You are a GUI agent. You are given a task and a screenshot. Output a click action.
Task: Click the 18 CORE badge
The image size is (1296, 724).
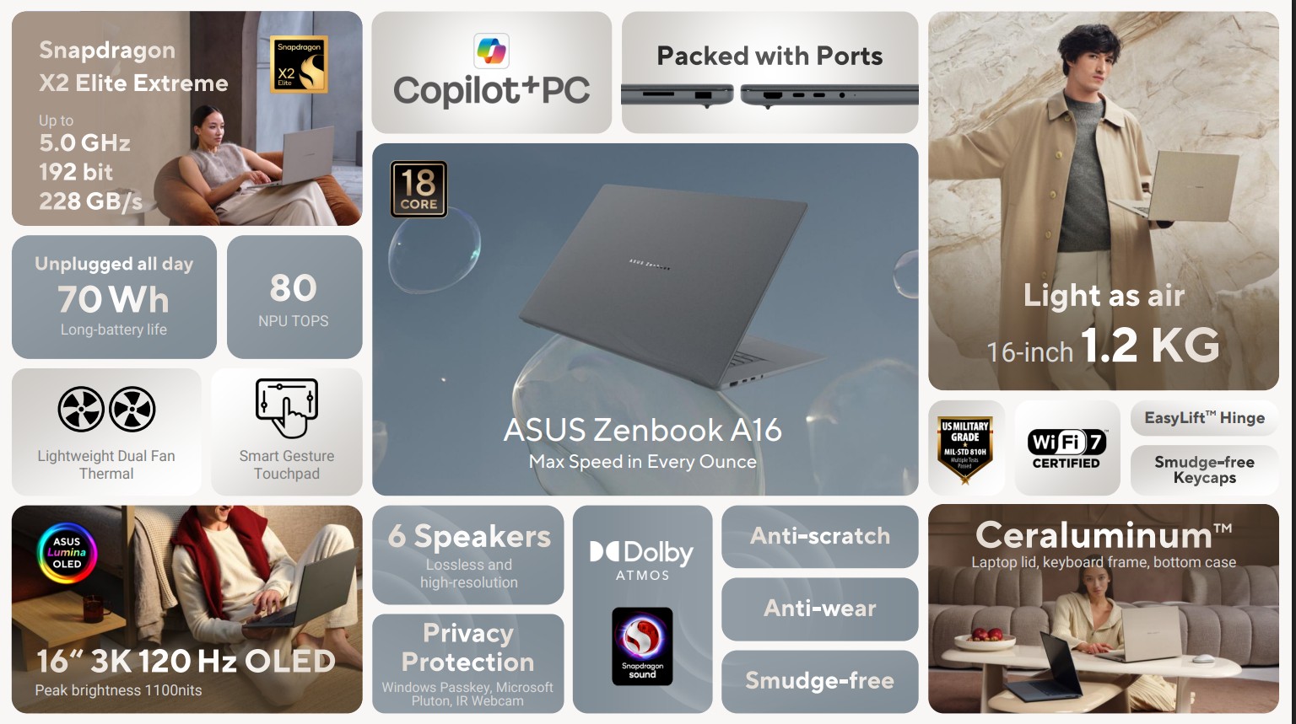[x=418, y=189]
